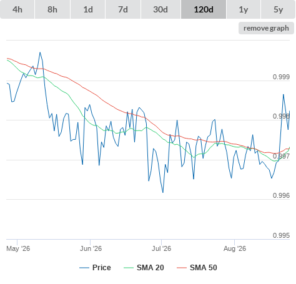This screenshot has height=284, width=296.
Task: Click the red SMA 50 legend marker
Action: pos(182,268)
